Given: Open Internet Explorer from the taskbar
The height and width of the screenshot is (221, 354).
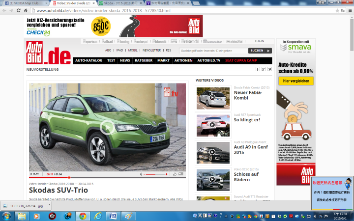Looking at the screenshot, I should [98, 216].
